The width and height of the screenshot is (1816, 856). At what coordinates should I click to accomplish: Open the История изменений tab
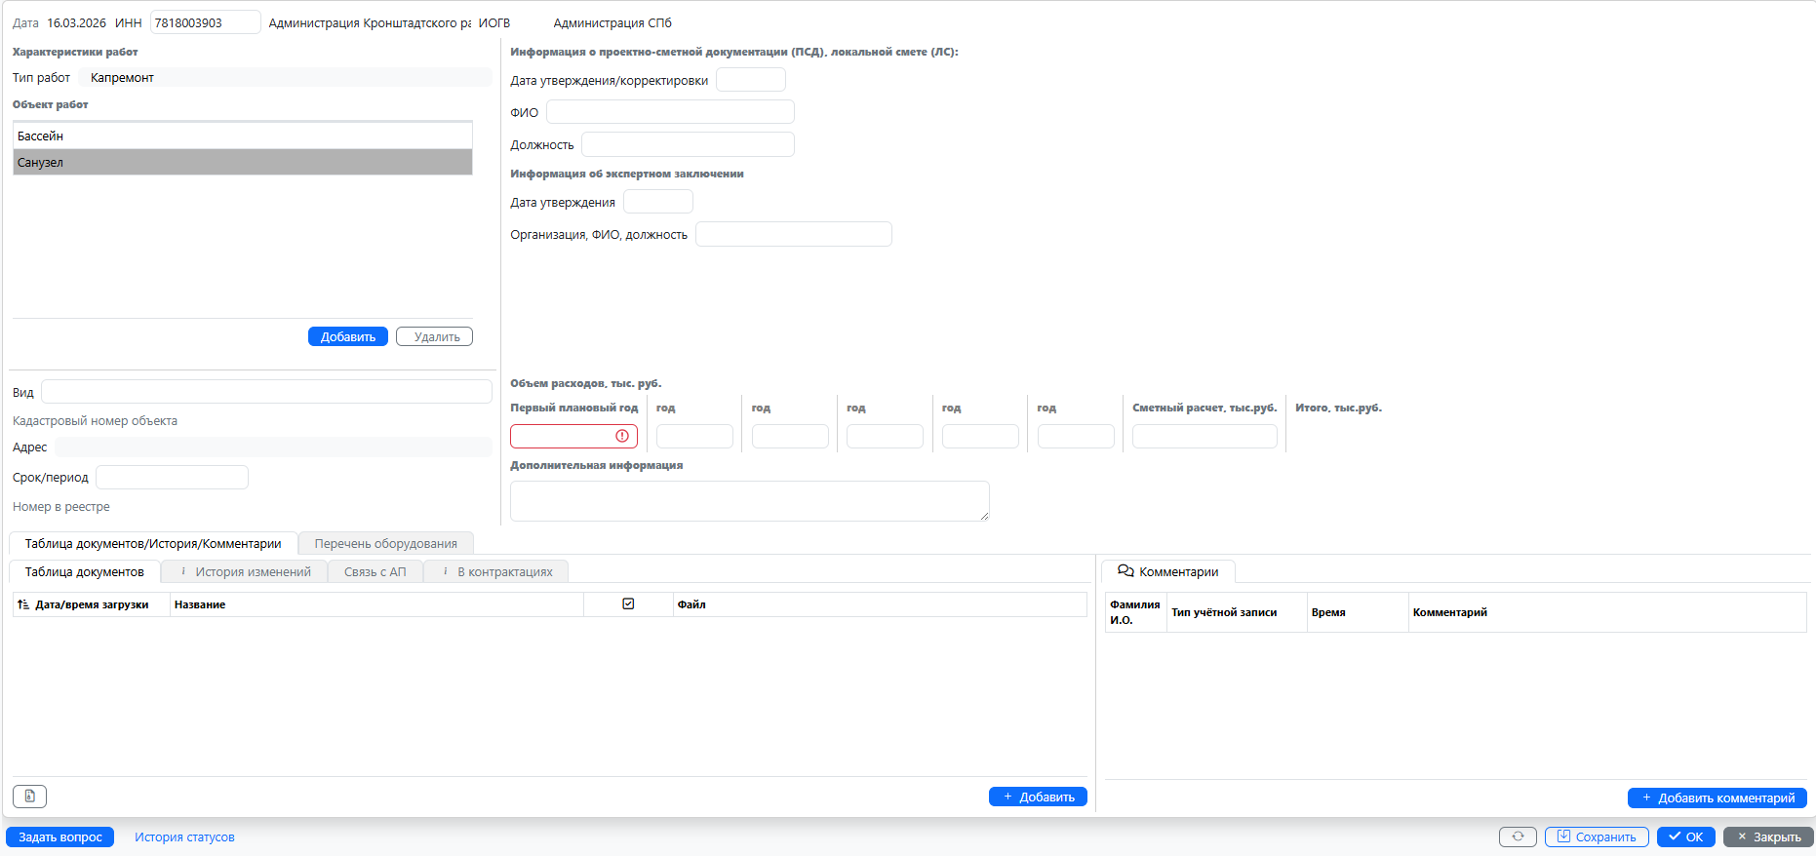(x=245, y=571)
